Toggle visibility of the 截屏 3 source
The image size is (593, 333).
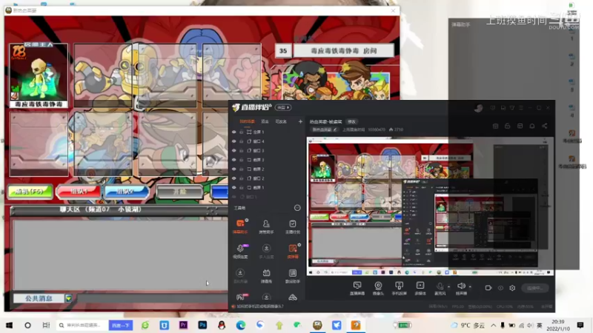click(x=233, y=160)
